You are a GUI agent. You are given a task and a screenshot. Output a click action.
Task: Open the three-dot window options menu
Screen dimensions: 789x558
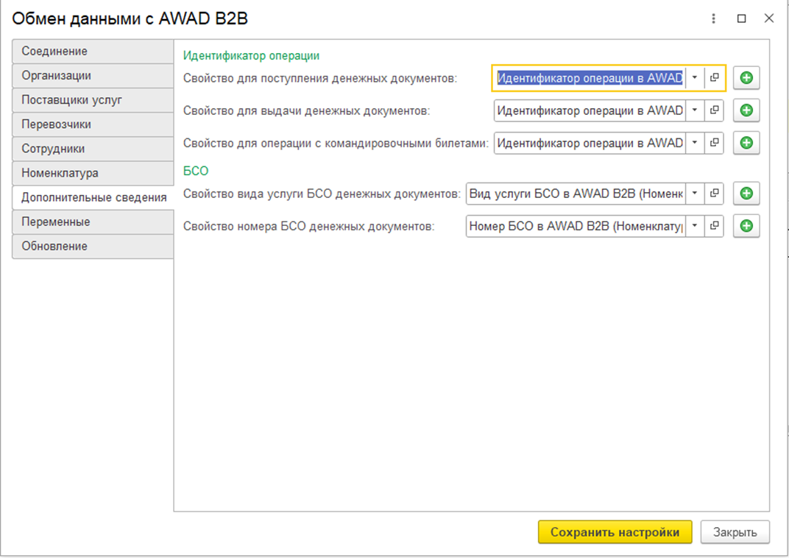(x=713, y=19)
